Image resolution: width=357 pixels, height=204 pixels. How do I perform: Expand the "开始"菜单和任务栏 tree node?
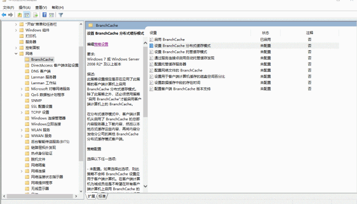pos(16,24)
